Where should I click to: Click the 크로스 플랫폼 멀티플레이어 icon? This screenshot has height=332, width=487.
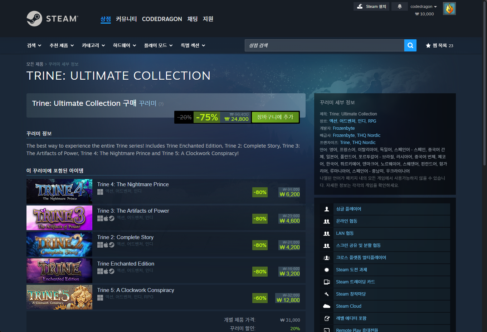coord(327,258)
